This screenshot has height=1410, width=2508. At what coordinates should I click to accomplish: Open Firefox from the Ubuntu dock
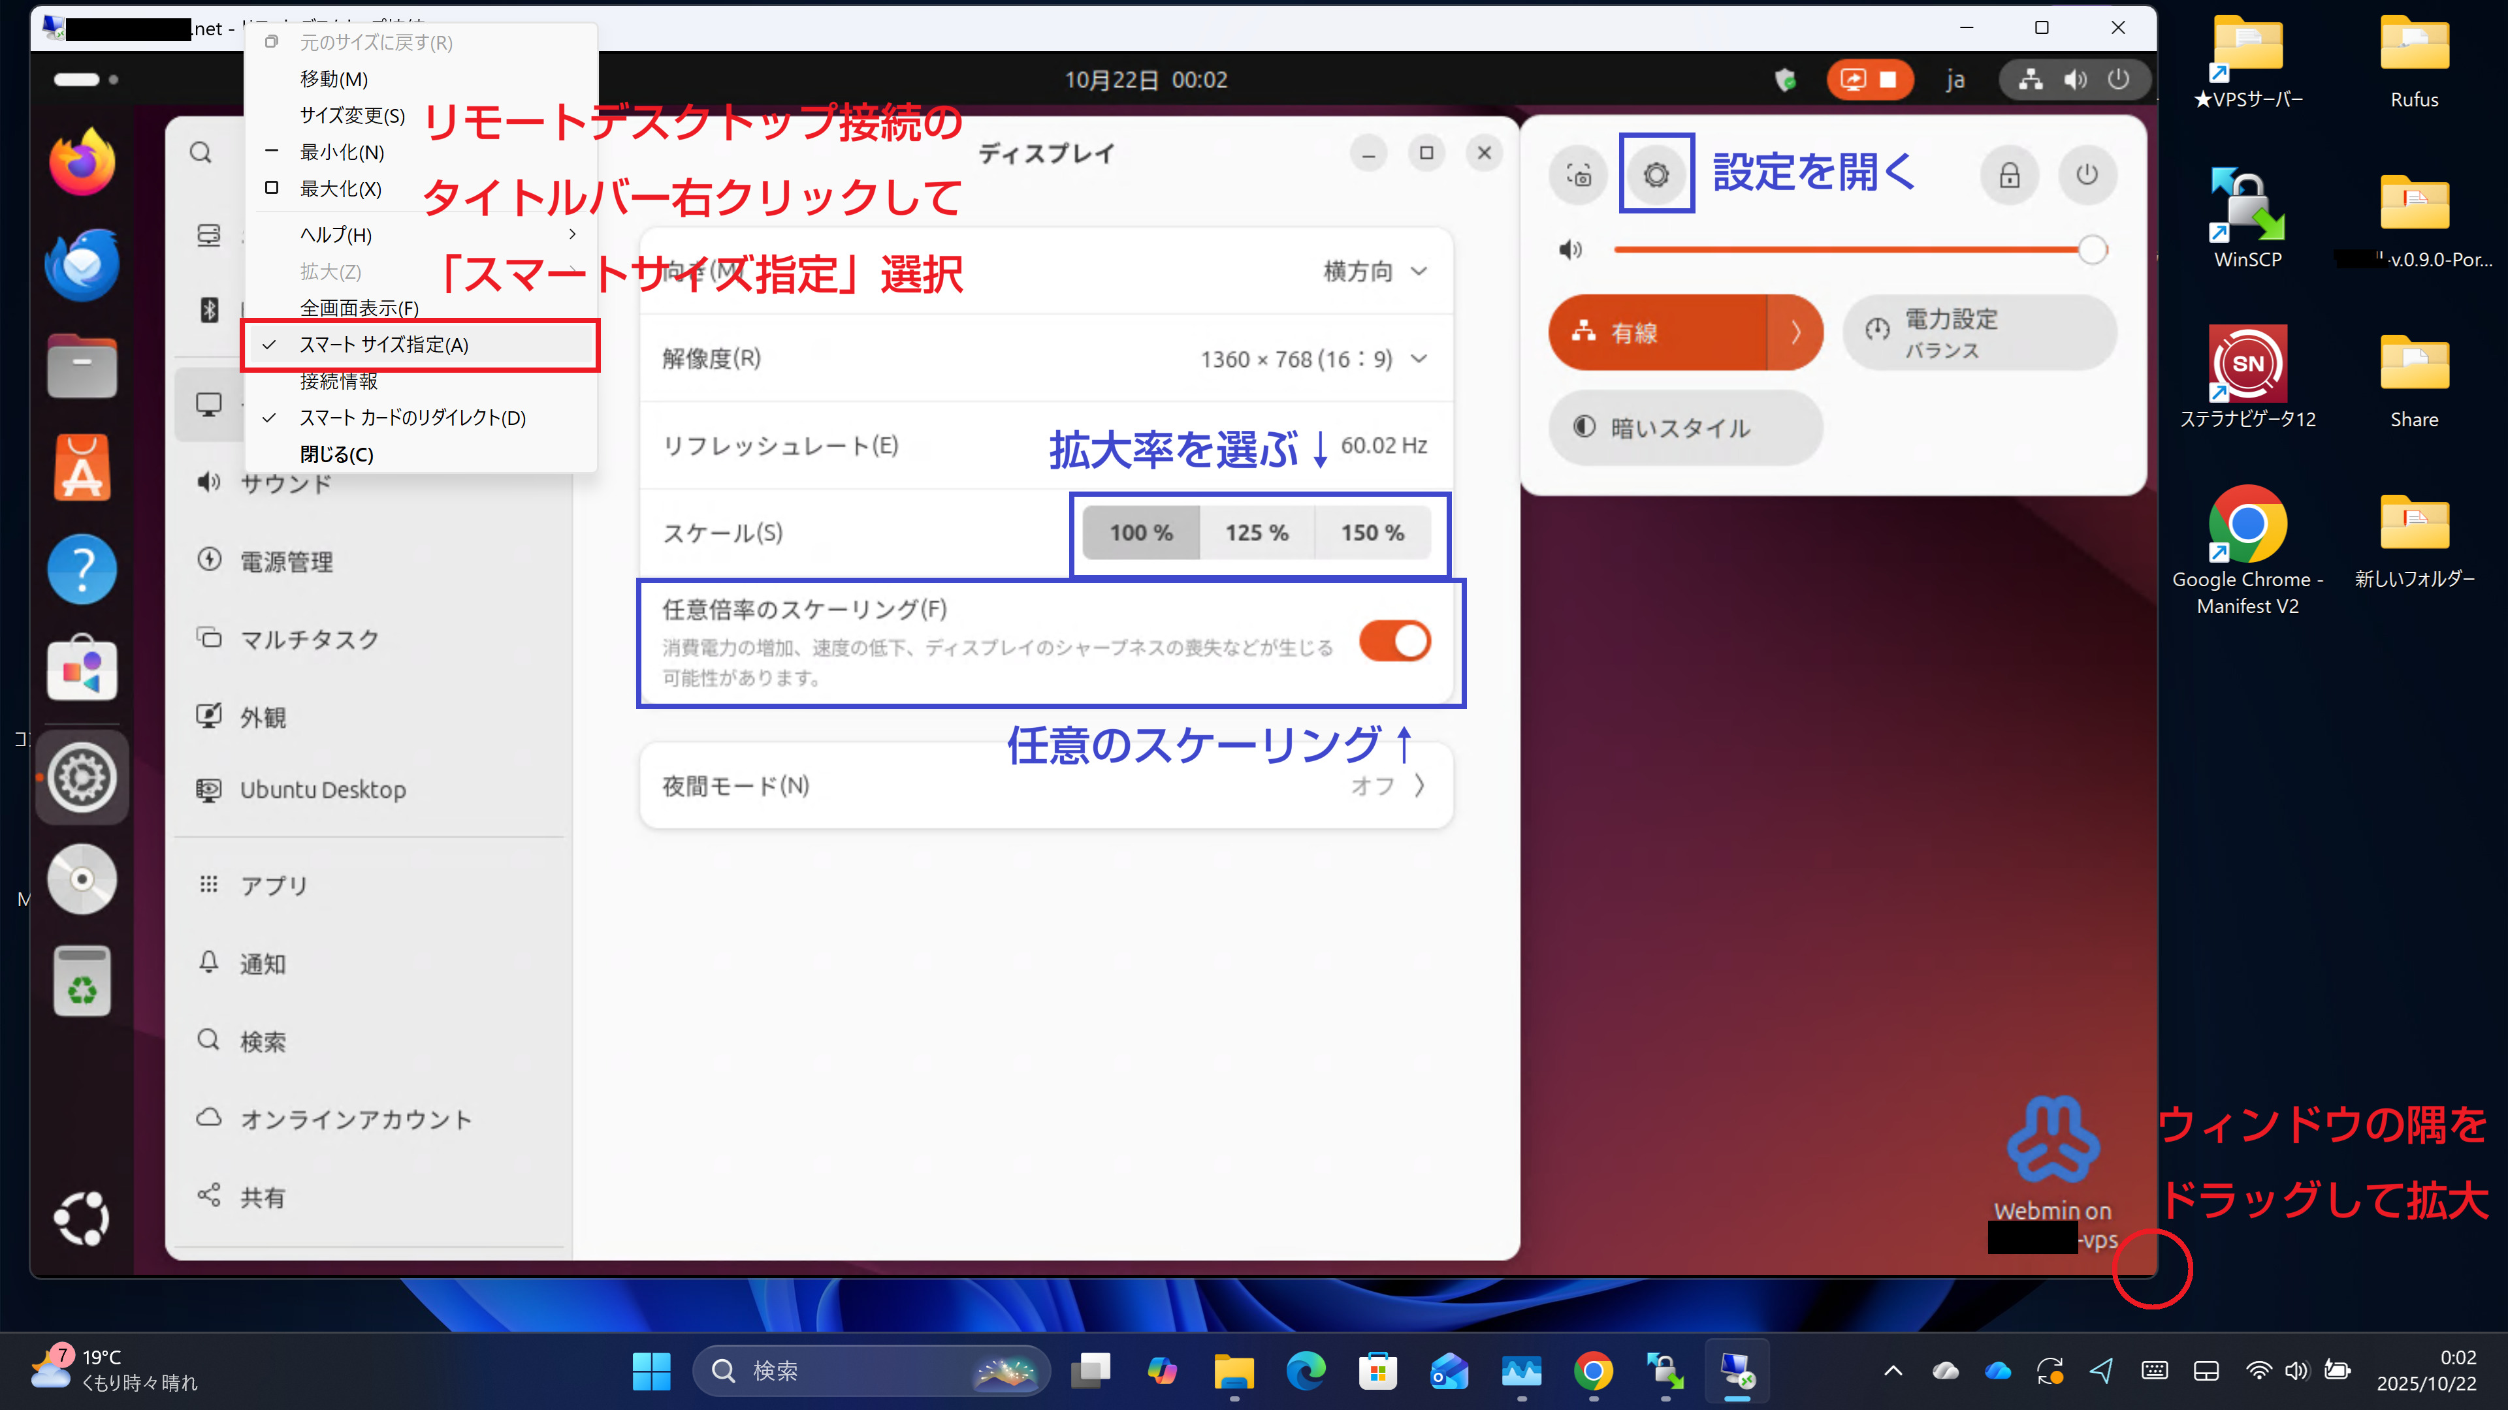[x=82, y=163]
